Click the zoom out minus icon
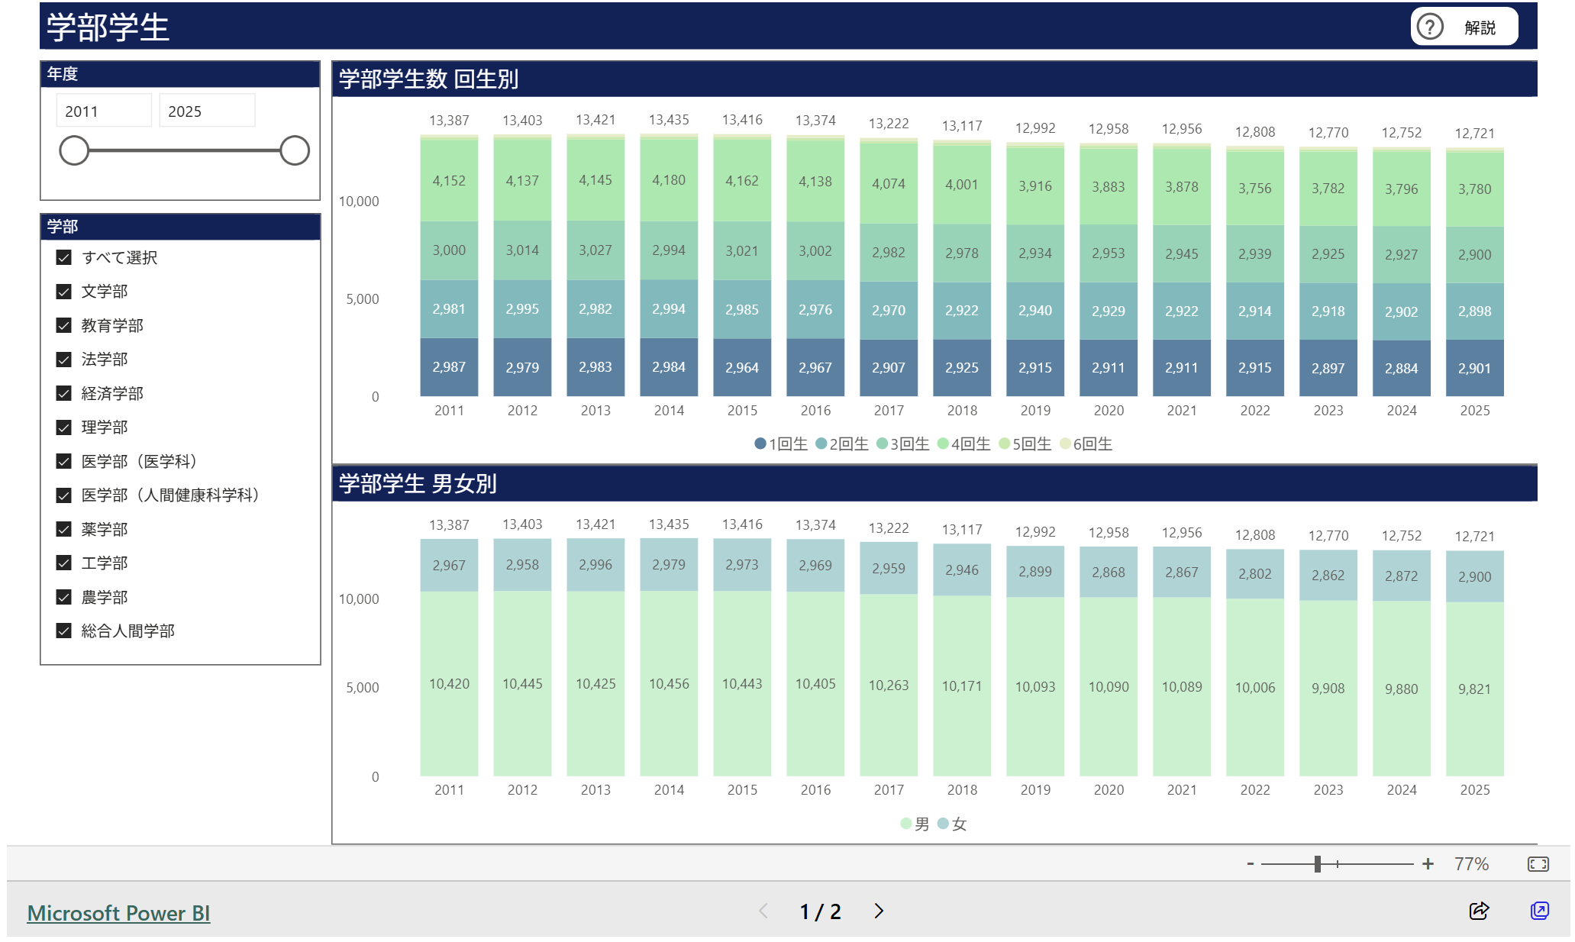 [1250, 863]
